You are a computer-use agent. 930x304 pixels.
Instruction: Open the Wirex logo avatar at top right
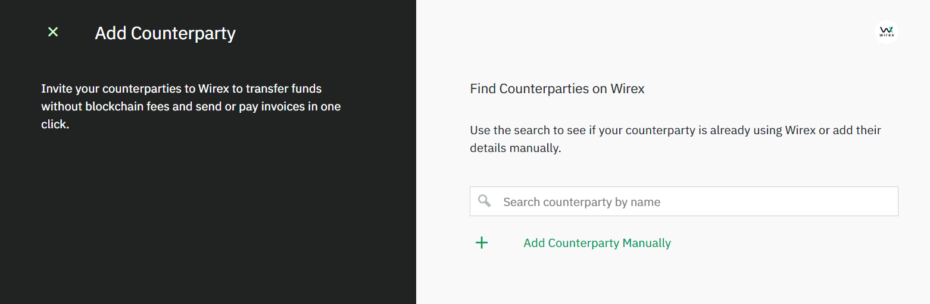pyautogui.click(x=887, y=31)
